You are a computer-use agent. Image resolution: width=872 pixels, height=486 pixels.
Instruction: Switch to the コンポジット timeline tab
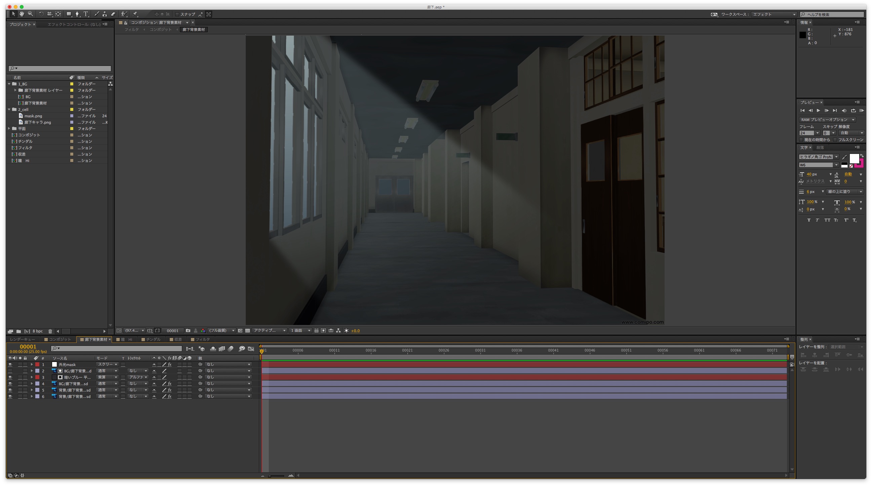click(x=58, y=339)
